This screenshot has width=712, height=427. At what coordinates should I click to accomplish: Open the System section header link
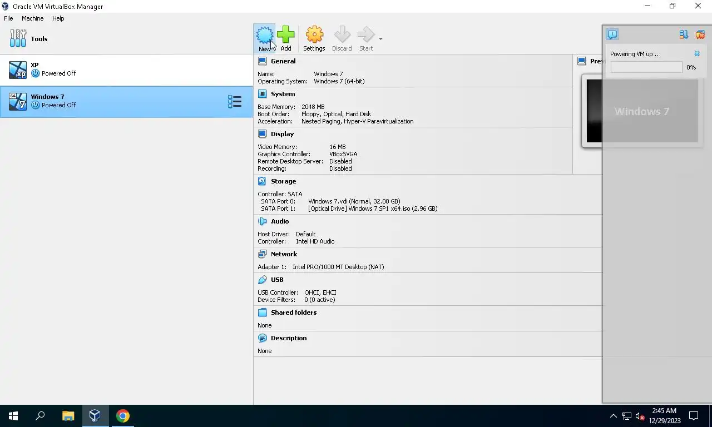283,94
